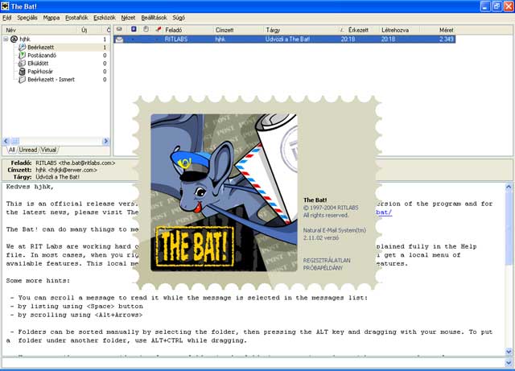Collapse the hjhk account tree node

point(6,39)
